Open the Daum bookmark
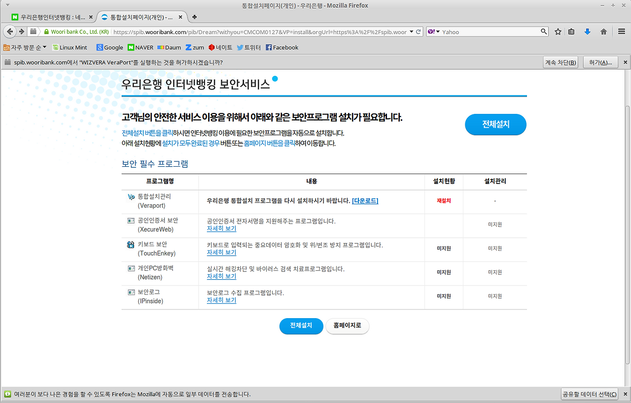Screen dimensions: 631x403 click(169, 47)
